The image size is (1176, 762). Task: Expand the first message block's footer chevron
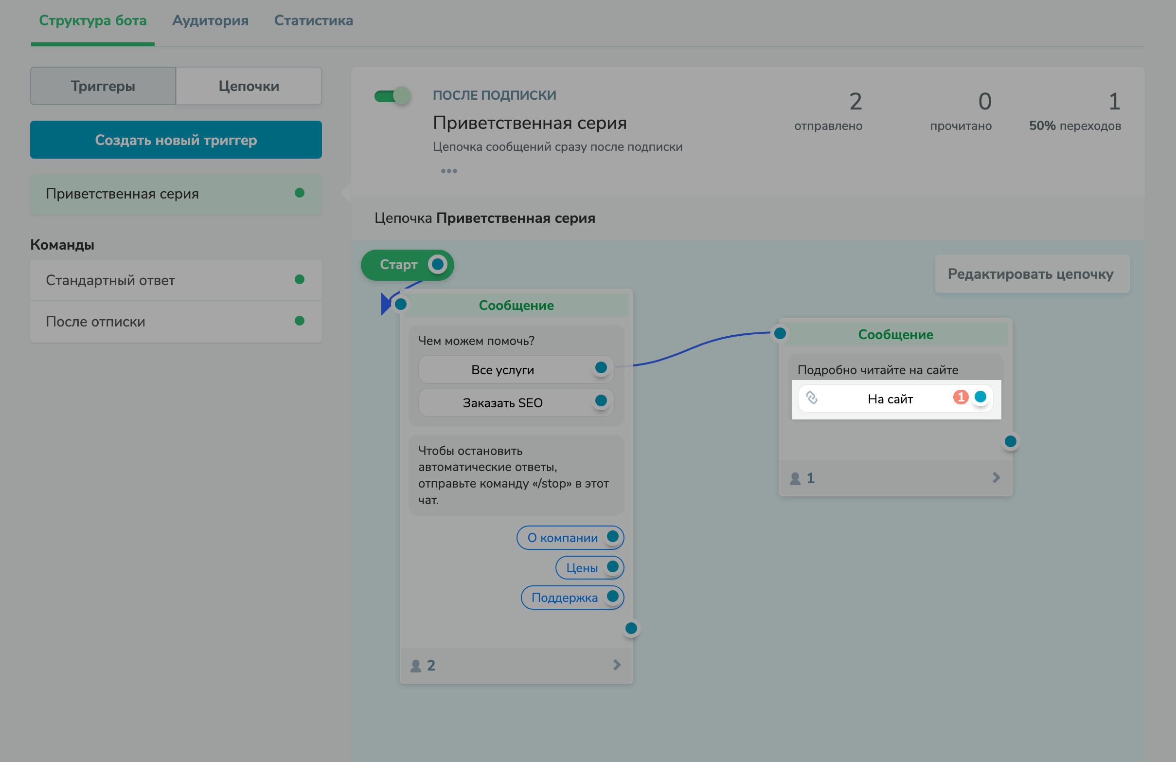coord(617,665)
